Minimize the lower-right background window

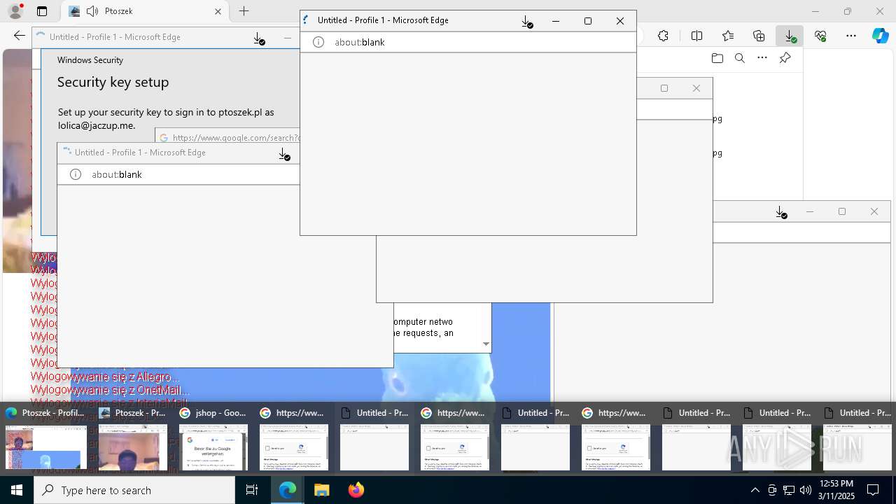click(x=810, y=211)
